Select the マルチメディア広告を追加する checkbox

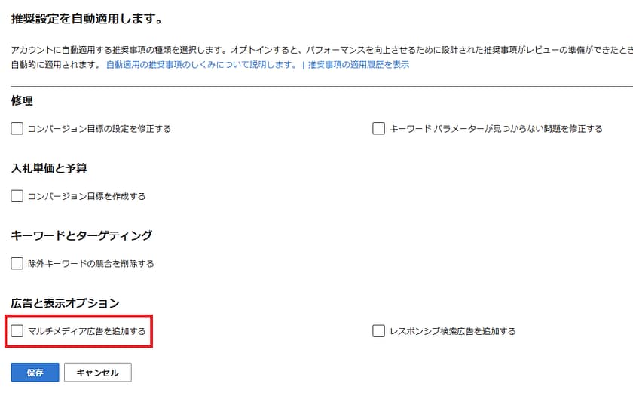pos(17,330)
